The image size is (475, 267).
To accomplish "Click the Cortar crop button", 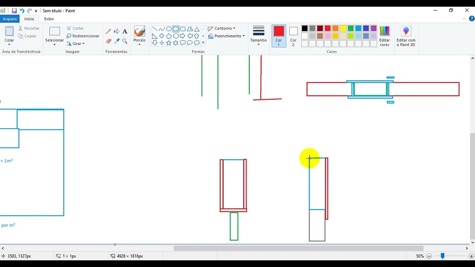I will (75, 28).
